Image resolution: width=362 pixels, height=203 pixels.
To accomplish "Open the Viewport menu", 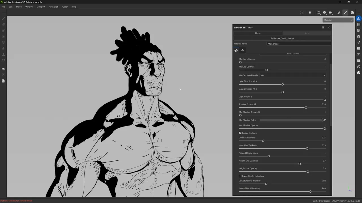I will click(41, 6).
